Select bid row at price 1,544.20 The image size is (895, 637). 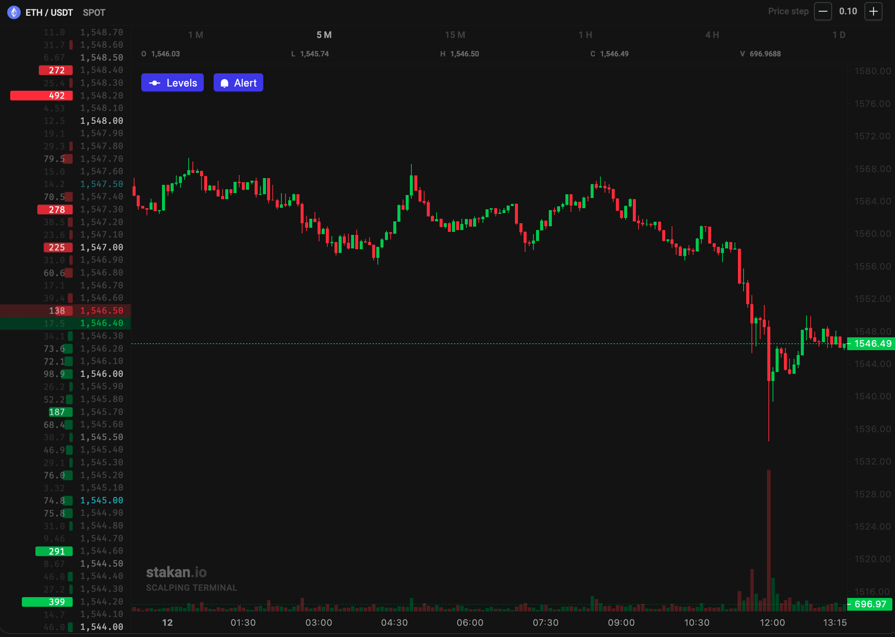pyautogui.click(x=65, y=602)
